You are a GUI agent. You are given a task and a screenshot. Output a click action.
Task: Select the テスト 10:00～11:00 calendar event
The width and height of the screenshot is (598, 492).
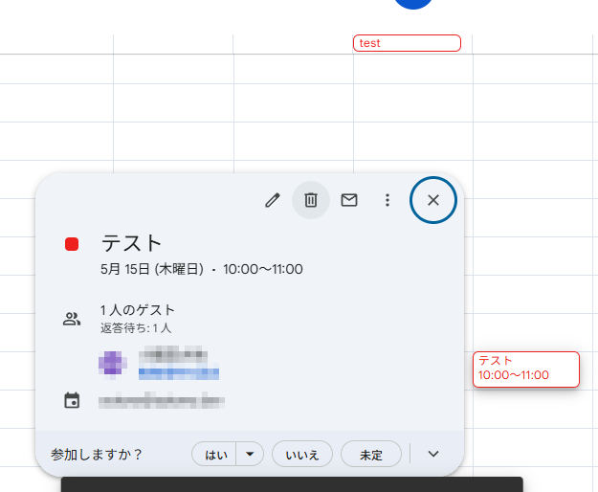pyautogui.click(x=526, y=369)
